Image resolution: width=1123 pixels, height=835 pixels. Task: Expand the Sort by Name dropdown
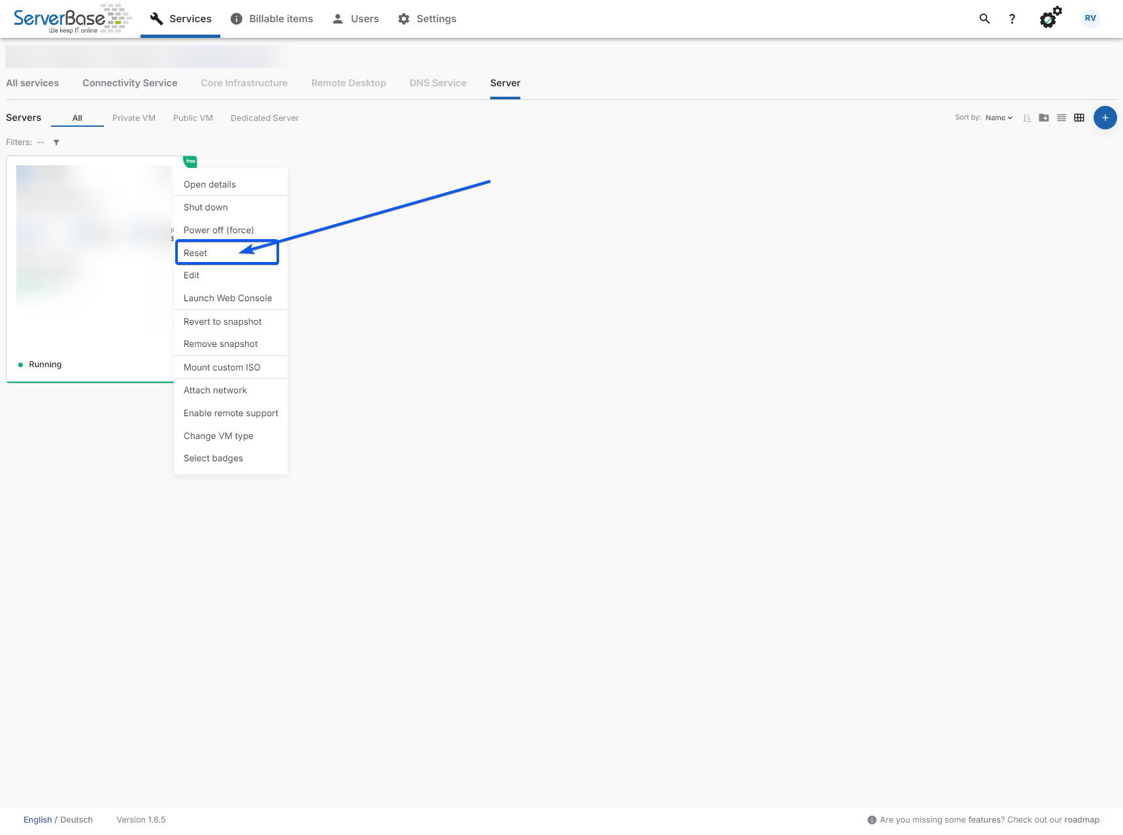(999, 118)
